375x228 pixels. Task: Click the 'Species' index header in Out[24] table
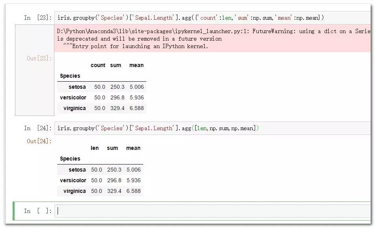pos(70,159)
